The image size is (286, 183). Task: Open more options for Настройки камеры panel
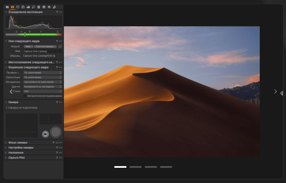pyautogui.click(x=60, y=147)
